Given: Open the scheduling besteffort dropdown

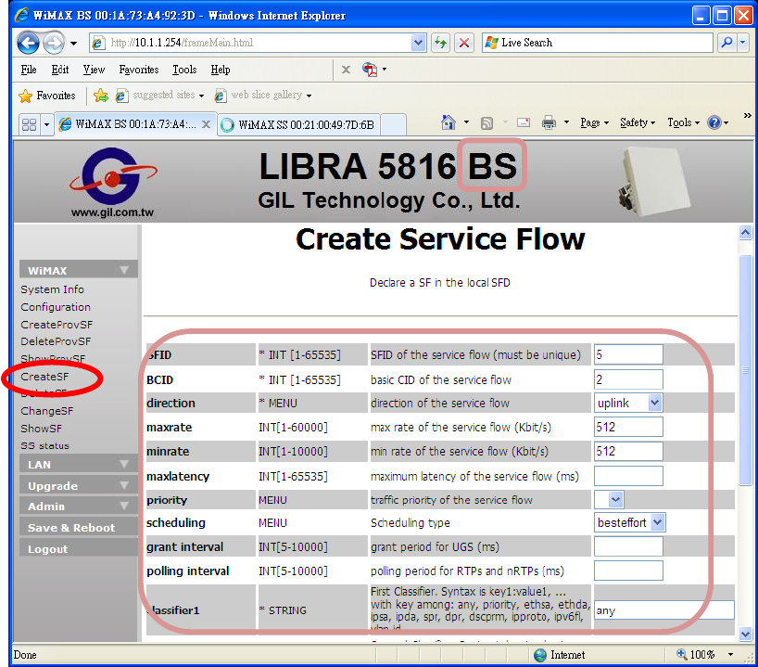Looking at the screenshot, I should (x=629, y=522).
